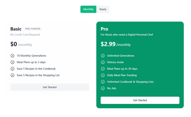Screen dimensions: 191x117
Task: Click checkmark icon beside Unlimited Generations
Action: [103, 56]
